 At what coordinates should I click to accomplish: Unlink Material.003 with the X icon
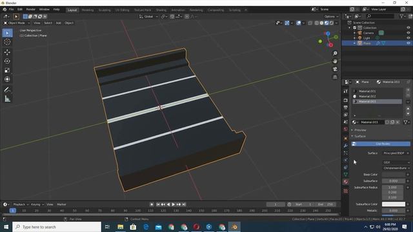[x=398, y=122]
